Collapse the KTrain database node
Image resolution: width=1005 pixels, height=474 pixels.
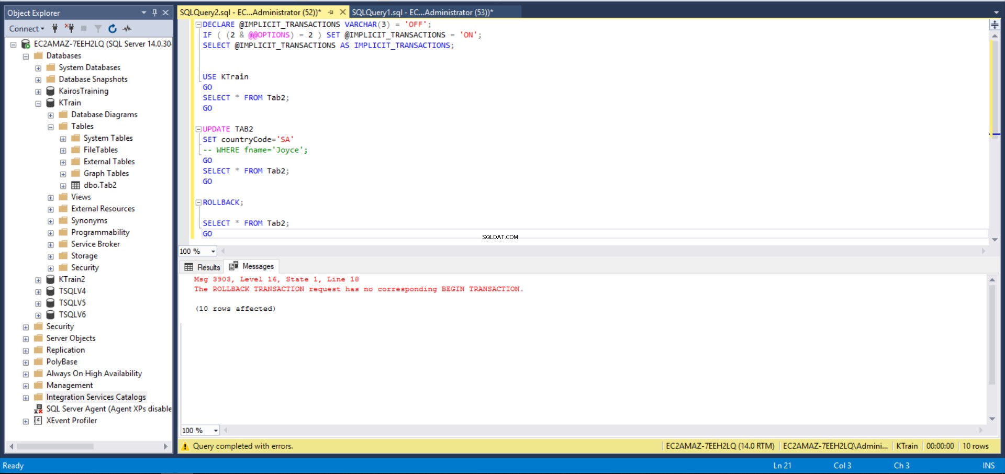coord(38,104)
